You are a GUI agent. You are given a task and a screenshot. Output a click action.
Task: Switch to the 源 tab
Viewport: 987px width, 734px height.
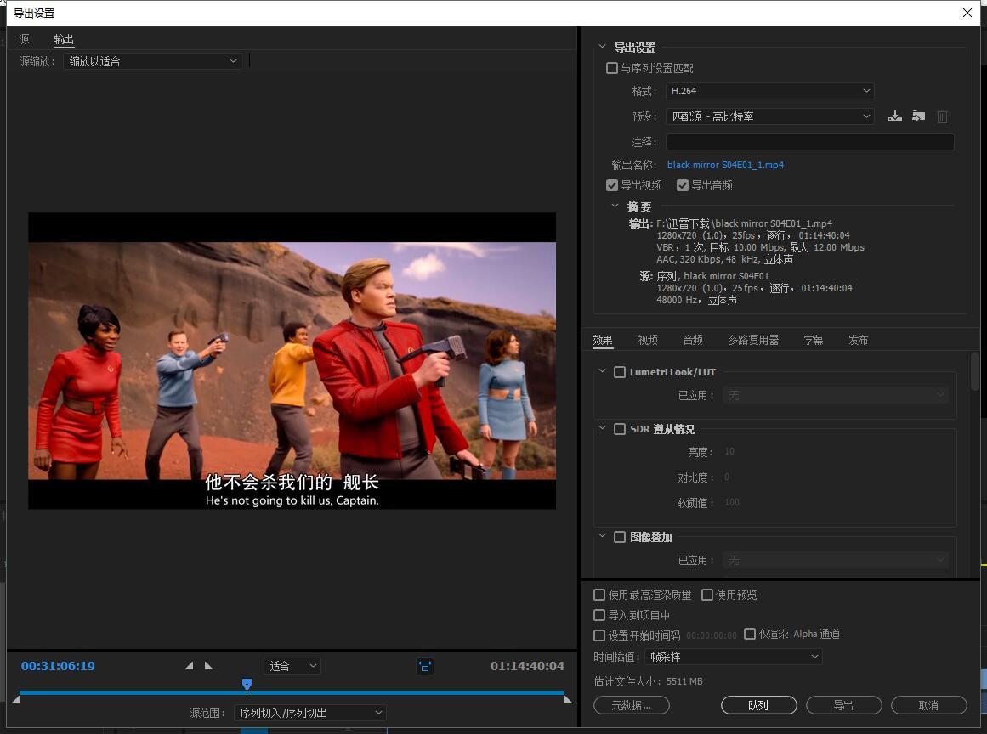[25, 39]
